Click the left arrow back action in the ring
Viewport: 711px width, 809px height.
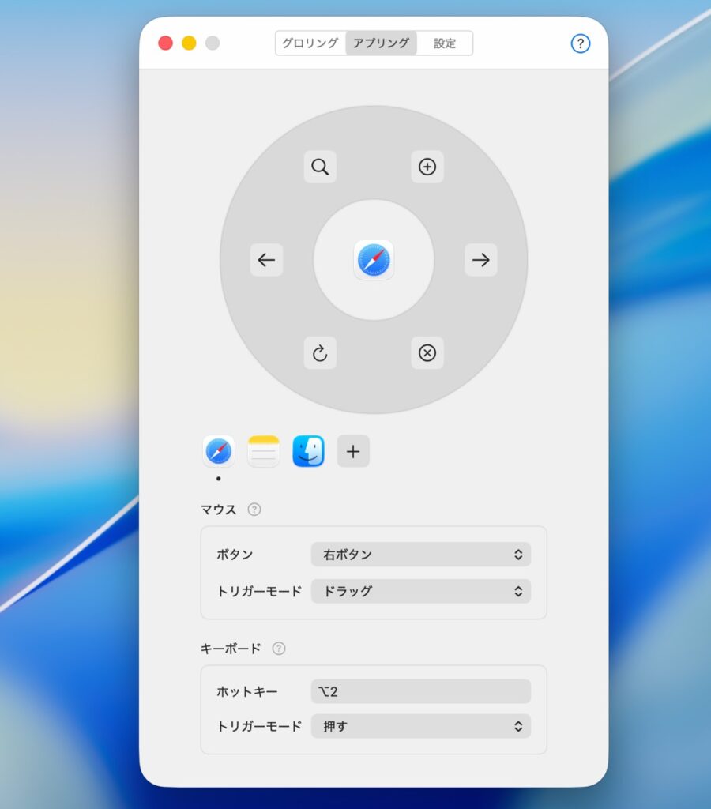point(266,260)
